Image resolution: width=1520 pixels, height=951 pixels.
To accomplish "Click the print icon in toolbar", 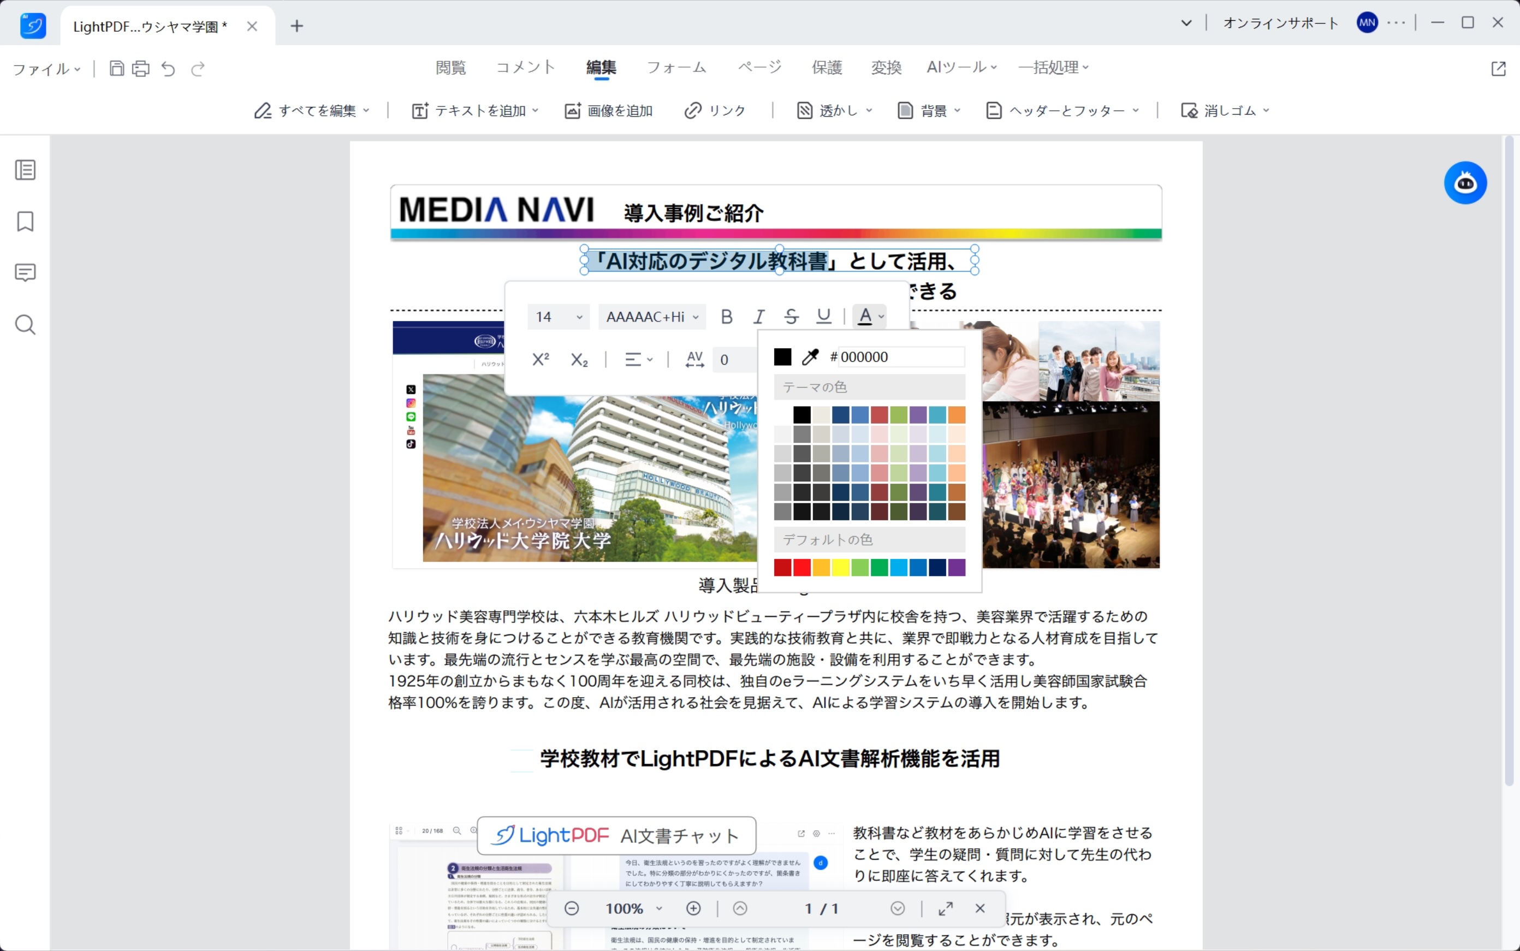I will click(x=141, y=69).
